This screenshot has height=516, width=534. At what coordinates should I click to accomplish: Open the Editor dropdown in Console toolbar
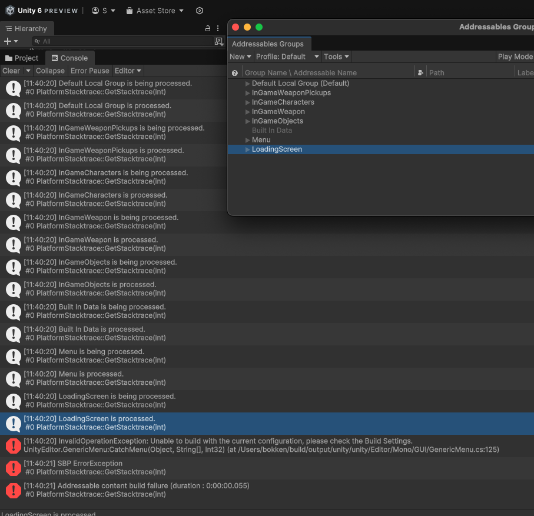click(127, 71)
